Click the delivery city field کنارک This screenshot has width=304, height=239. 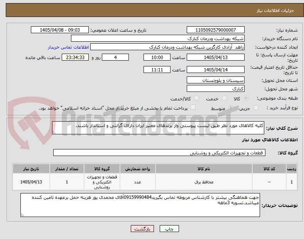[215, 89]
